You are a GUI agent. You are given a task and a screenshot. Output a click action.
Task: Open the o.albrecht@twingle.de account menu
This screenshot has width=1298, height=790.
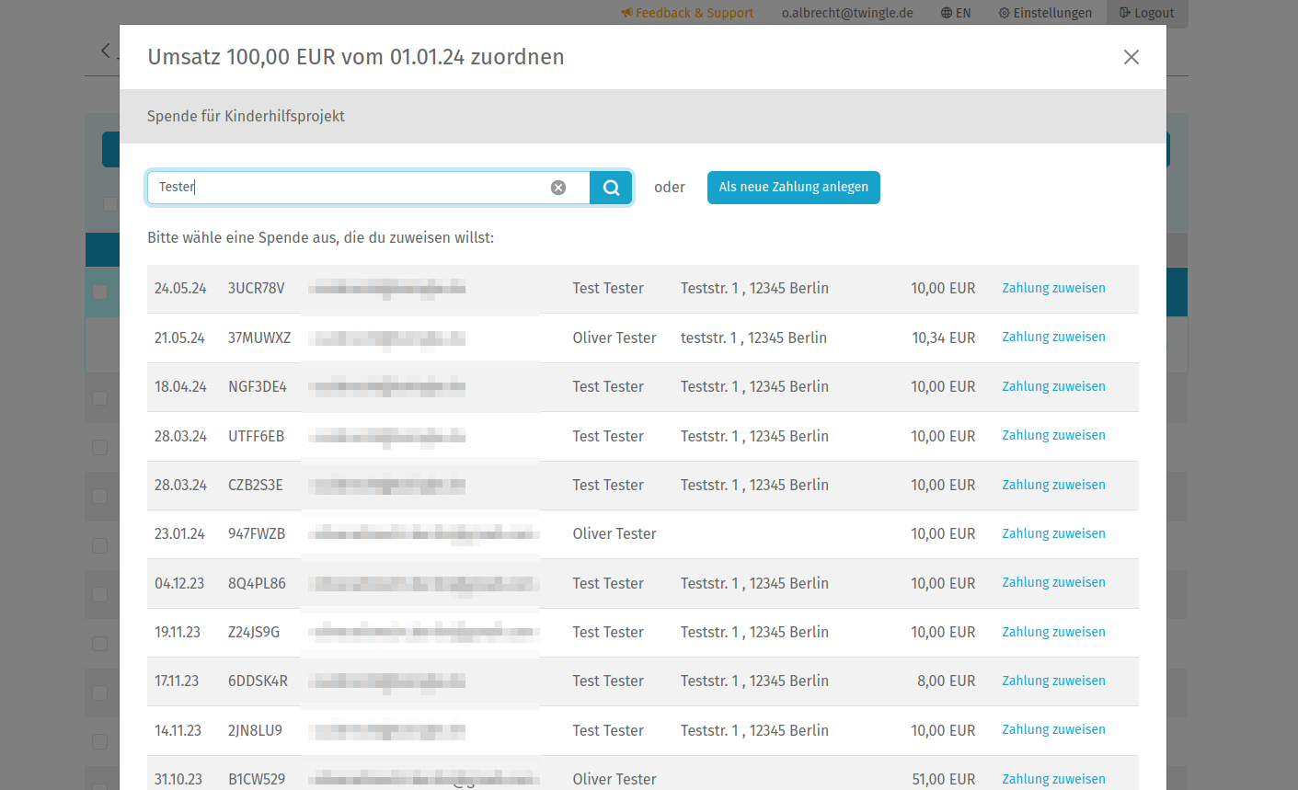[x=847, y=13]
